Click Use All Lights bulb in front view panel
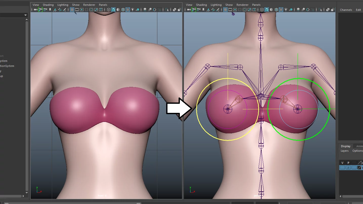Screen dimensions: 363x204 (132, 10)
